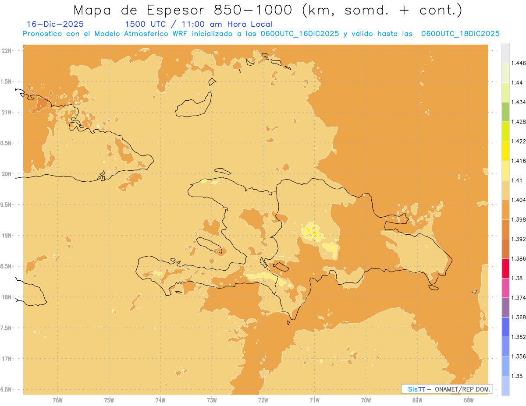The image size is (526, 406).
Task: Click the time "1500 UTC / 11:00 am Hora Local"
Action: pyautogui.click(x=199, y=25)
